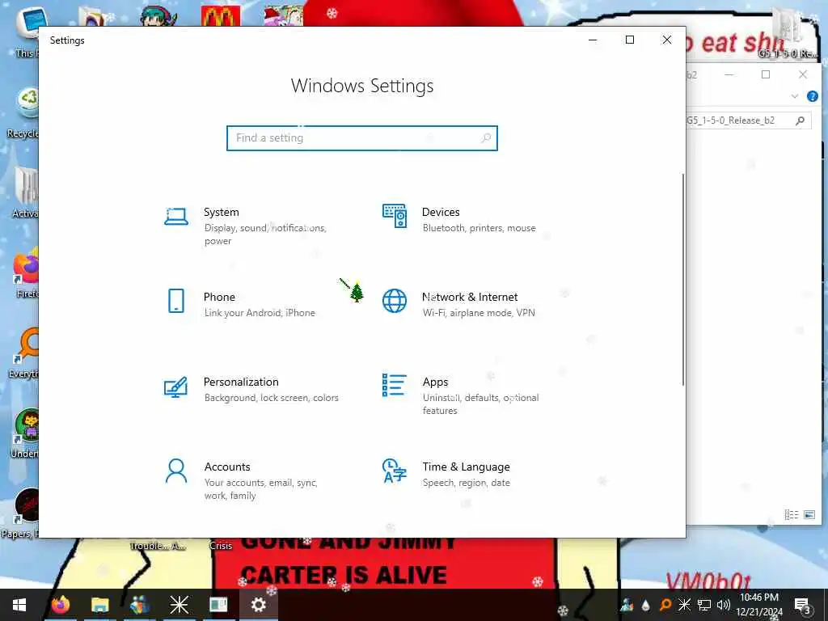Open the Personalization settings icon

coord(175,387)
